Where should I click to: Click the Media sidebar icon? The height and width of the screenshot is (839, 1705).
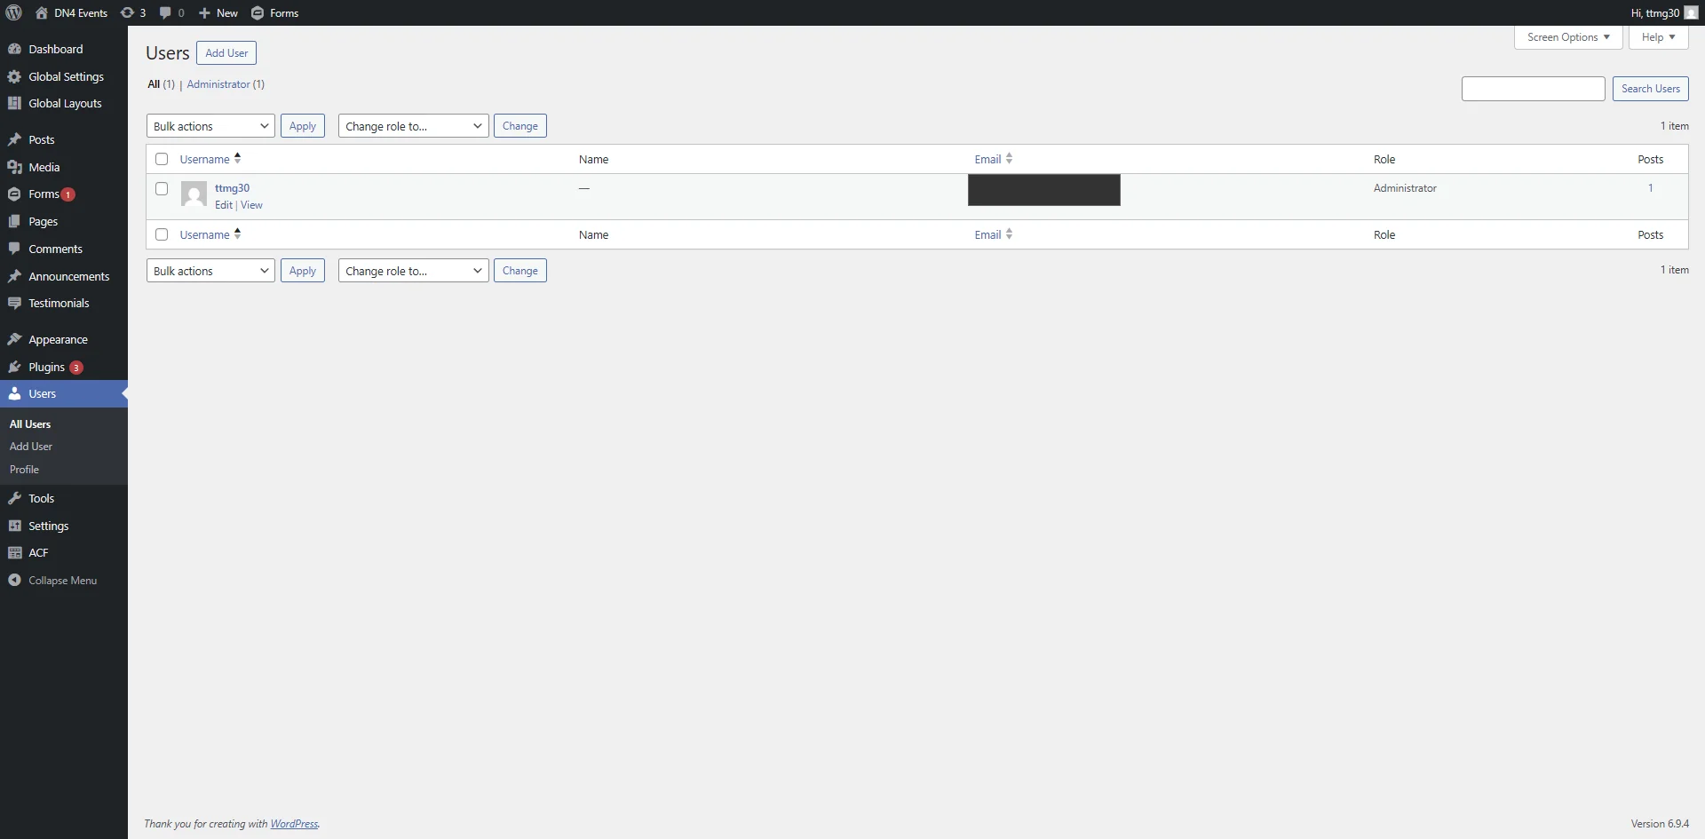15,167
